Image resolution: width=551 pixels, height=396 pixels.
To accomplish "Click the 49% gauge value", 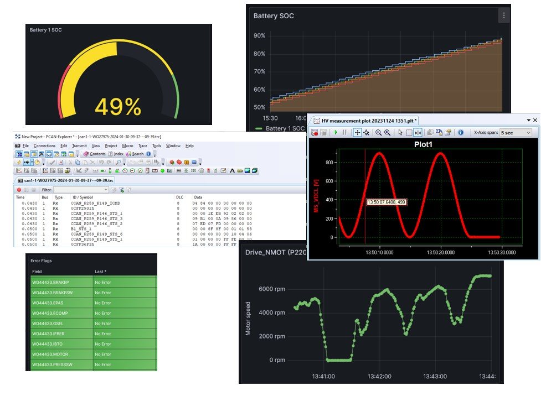I will click(118, 106).
